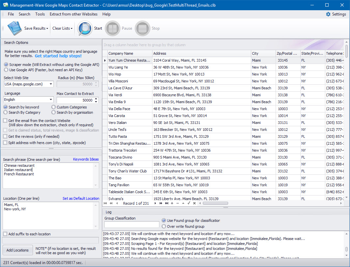Check Add suffix to each location
This screenshot has height=267, width=350.
coord(5,234)
